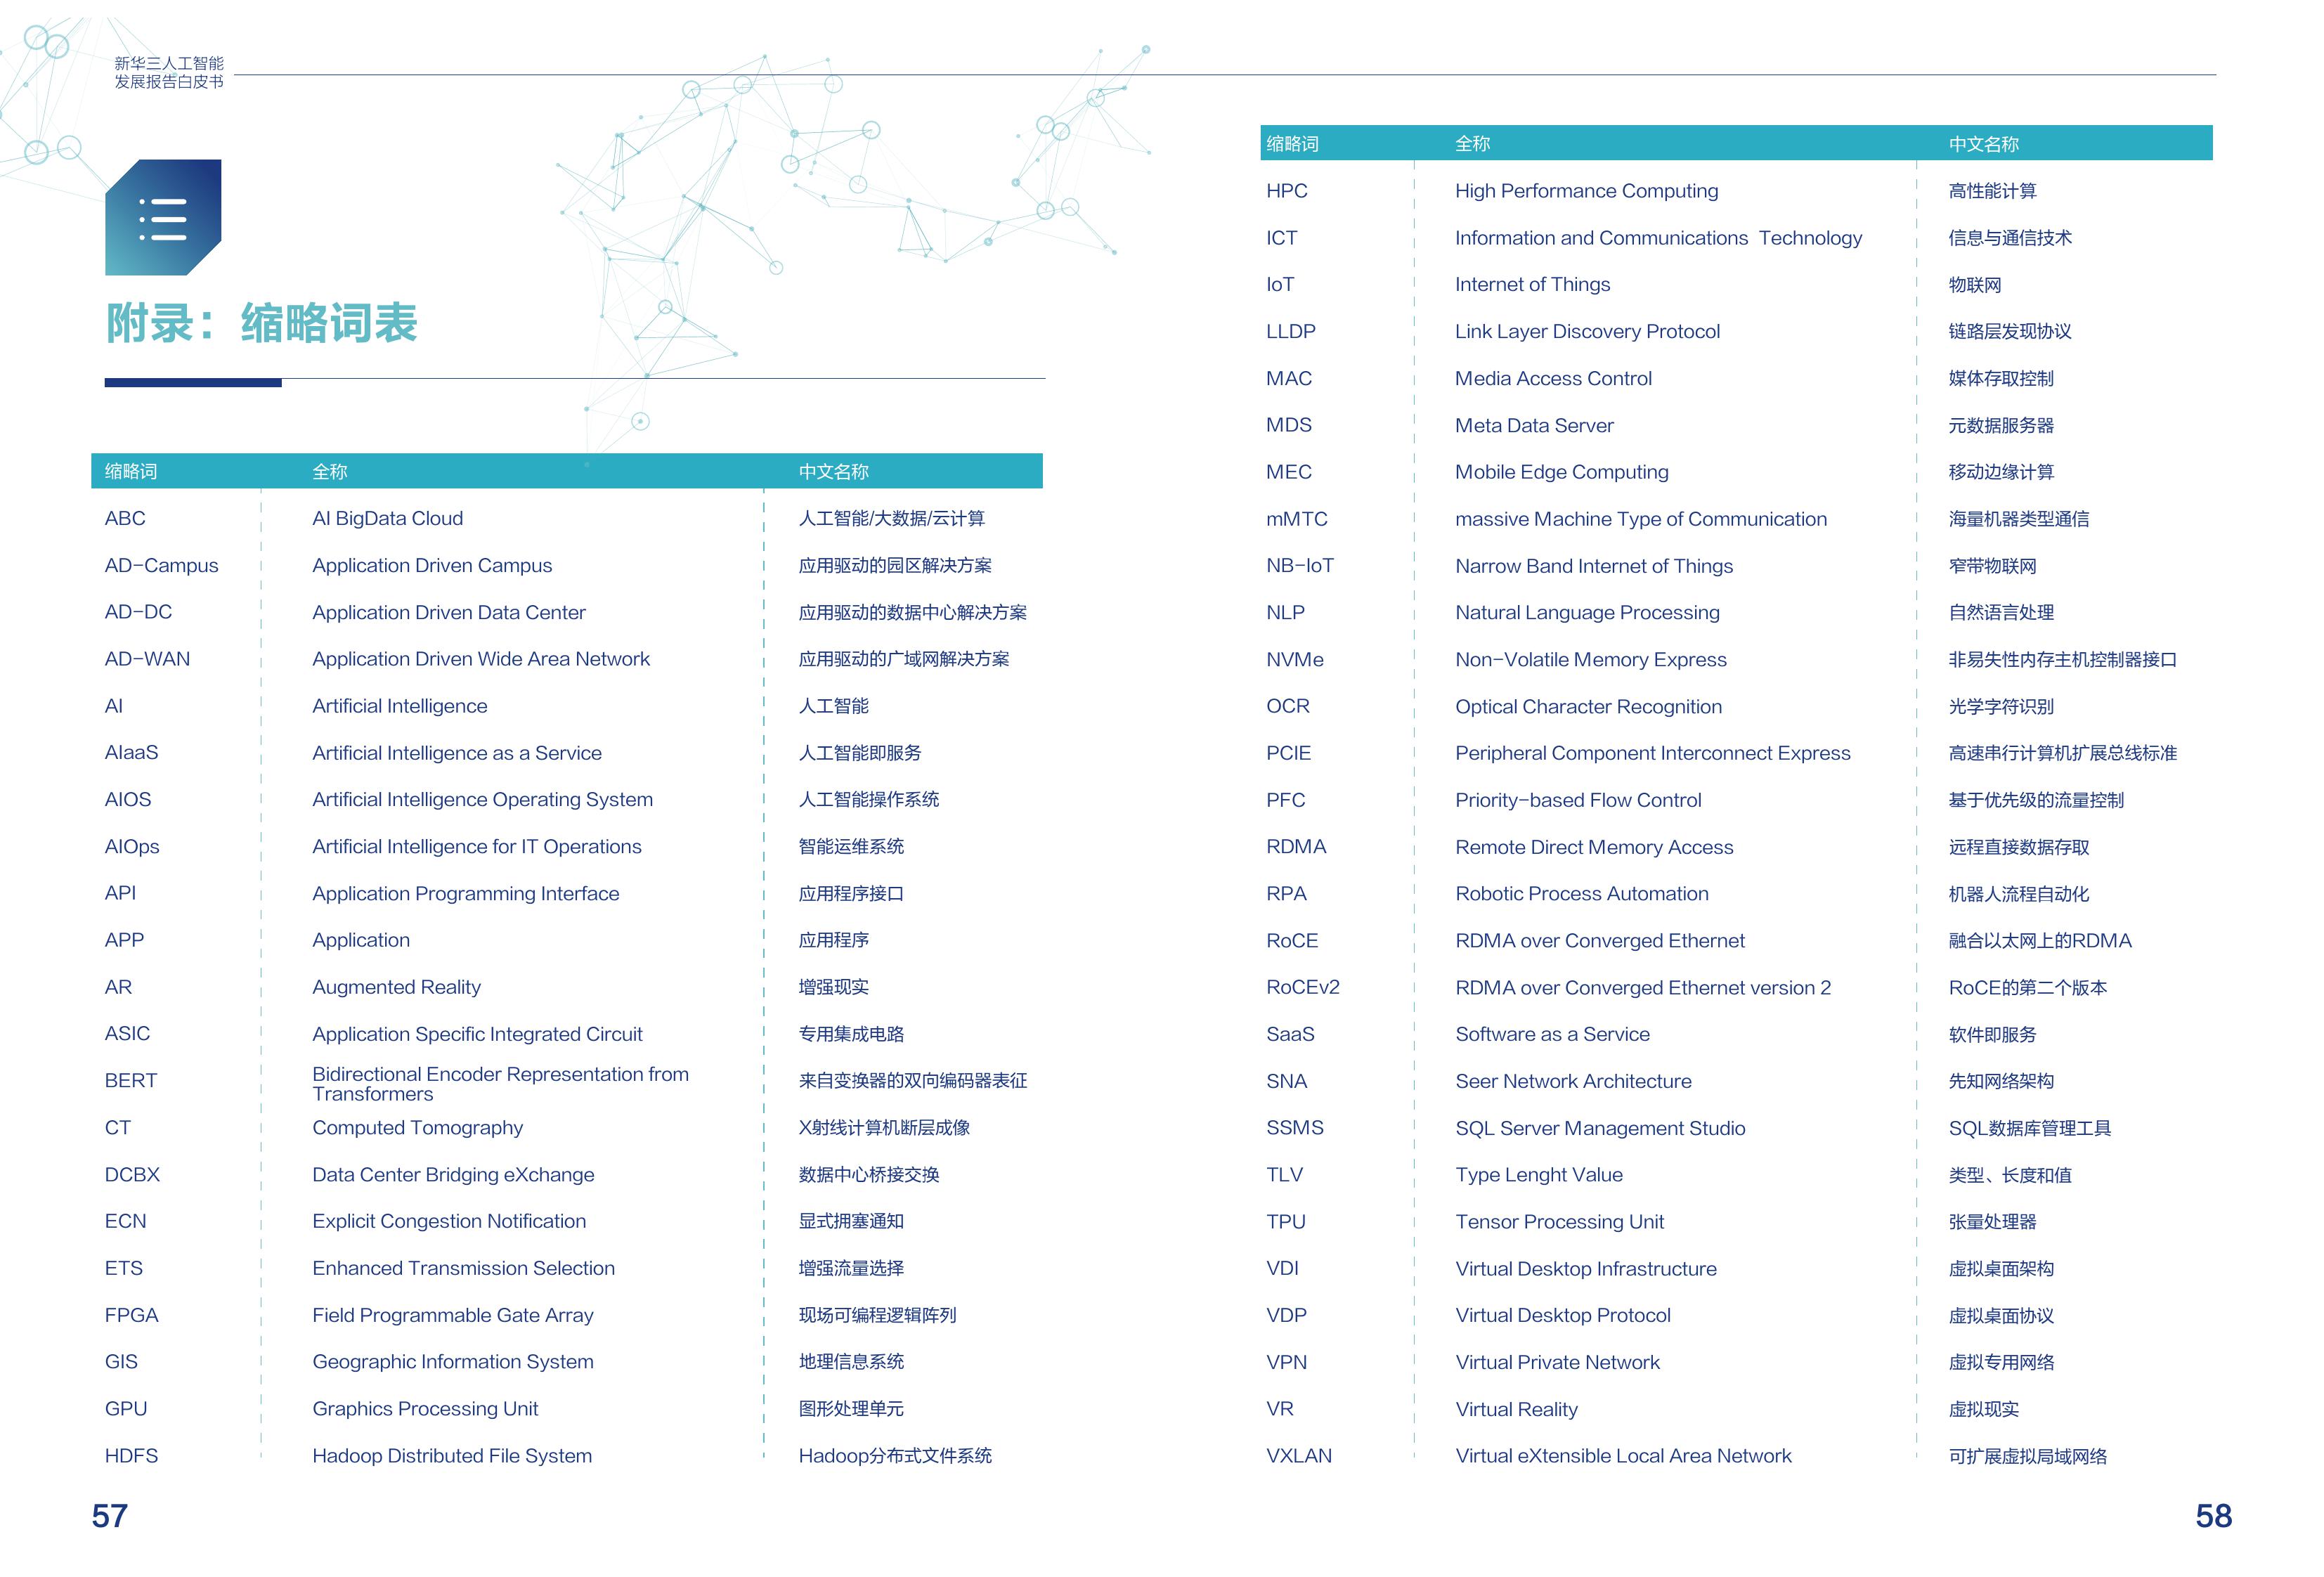Screen dimensions: 2324x1577
Task: Click Field Programmable Gate Array
Action: tap(453, 1315)
